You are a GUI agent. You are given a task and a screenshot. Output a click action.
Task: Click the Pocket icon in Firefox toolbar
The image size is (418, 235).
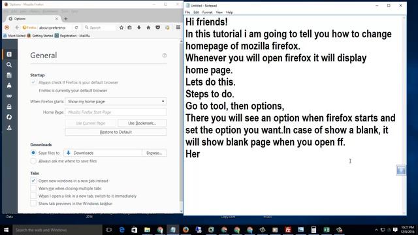pyautogui.click(x=157, y=27)
